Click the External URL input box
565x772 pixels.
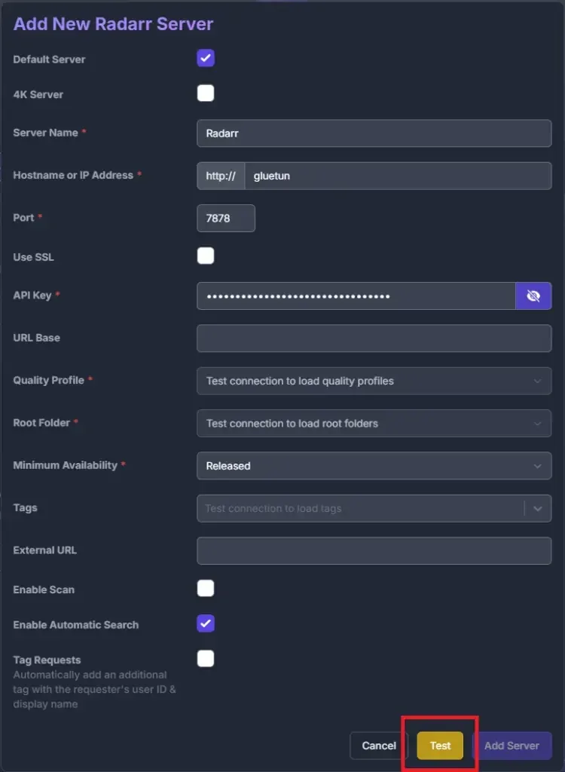click(x=374, y=551)
